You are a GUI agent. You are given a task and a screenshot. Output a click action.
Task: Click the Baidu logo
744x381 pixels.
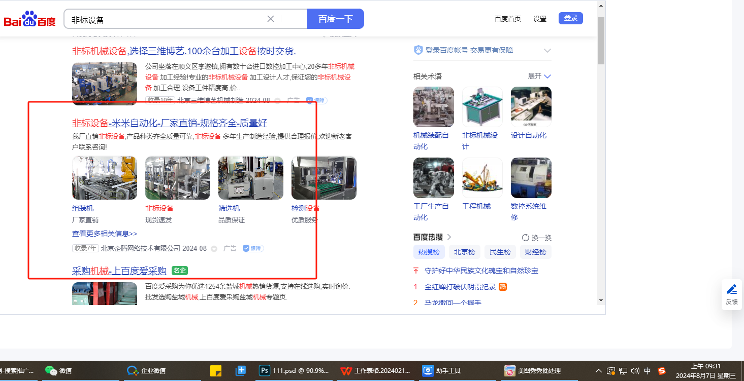pos(29,20)
